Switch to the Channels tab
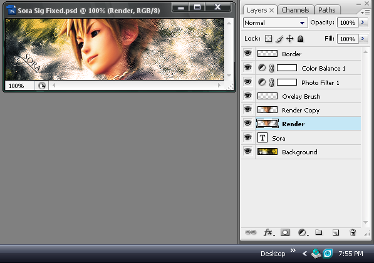Screen dimensions: 374x263 pyautogui.click(x=295, y=10)
